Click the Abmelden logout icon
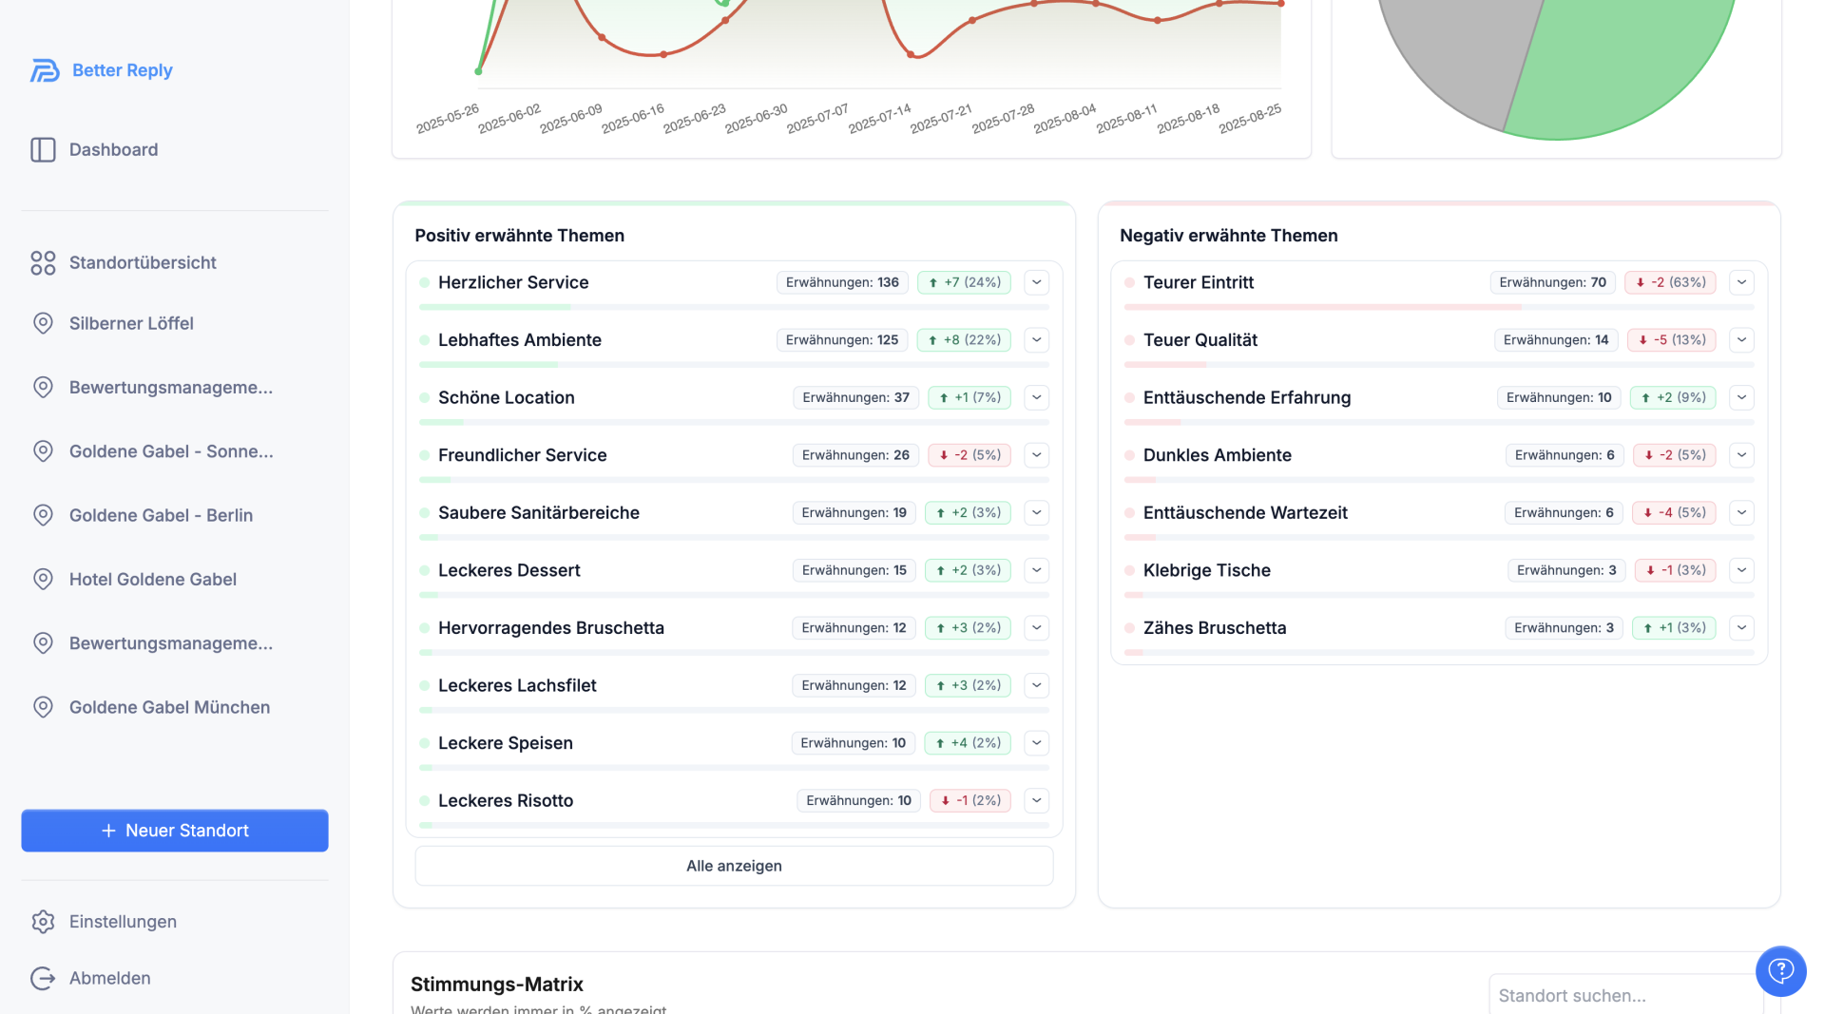The image size is (1824, 1014). [43, 978]
